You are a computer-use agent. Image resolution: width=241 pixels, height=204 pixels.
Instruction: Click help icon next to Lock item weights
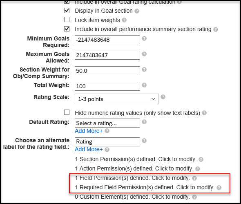click(x=124, y=20)
